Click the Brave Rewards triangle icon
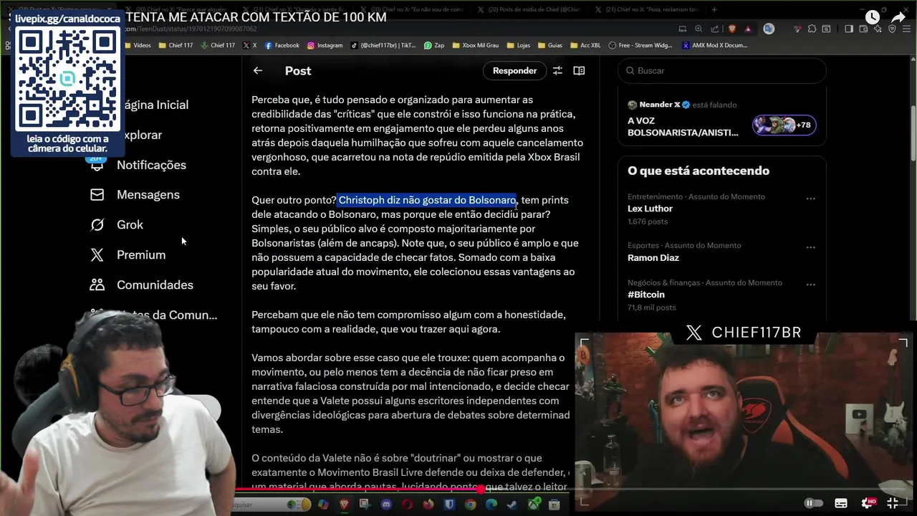Screen dimensions: 917x516 [x=748, y=29]
